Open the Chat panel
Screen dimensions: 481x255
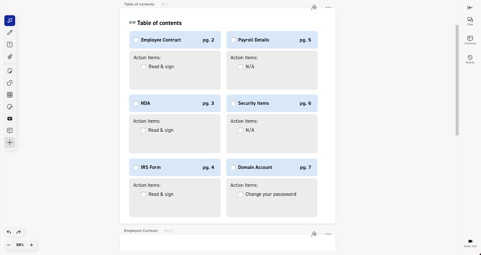point(470,21)
